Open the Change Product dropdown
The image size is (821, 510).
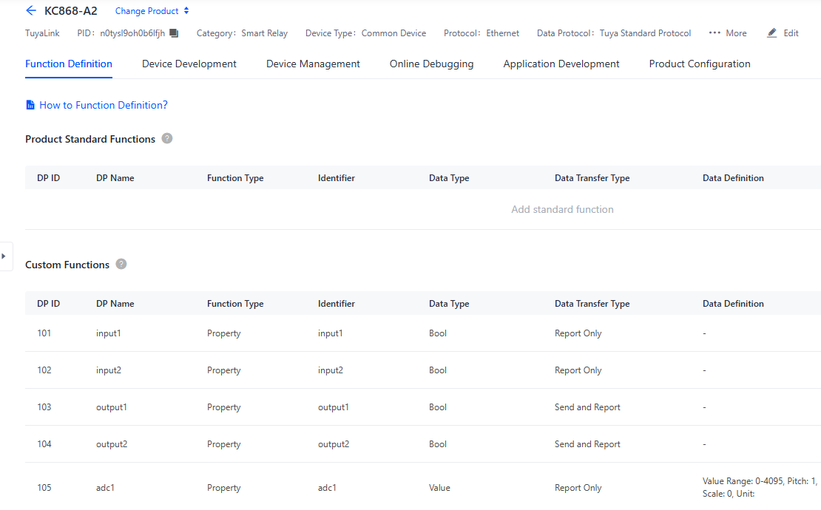pyautogui.click(x=152, y=11)
